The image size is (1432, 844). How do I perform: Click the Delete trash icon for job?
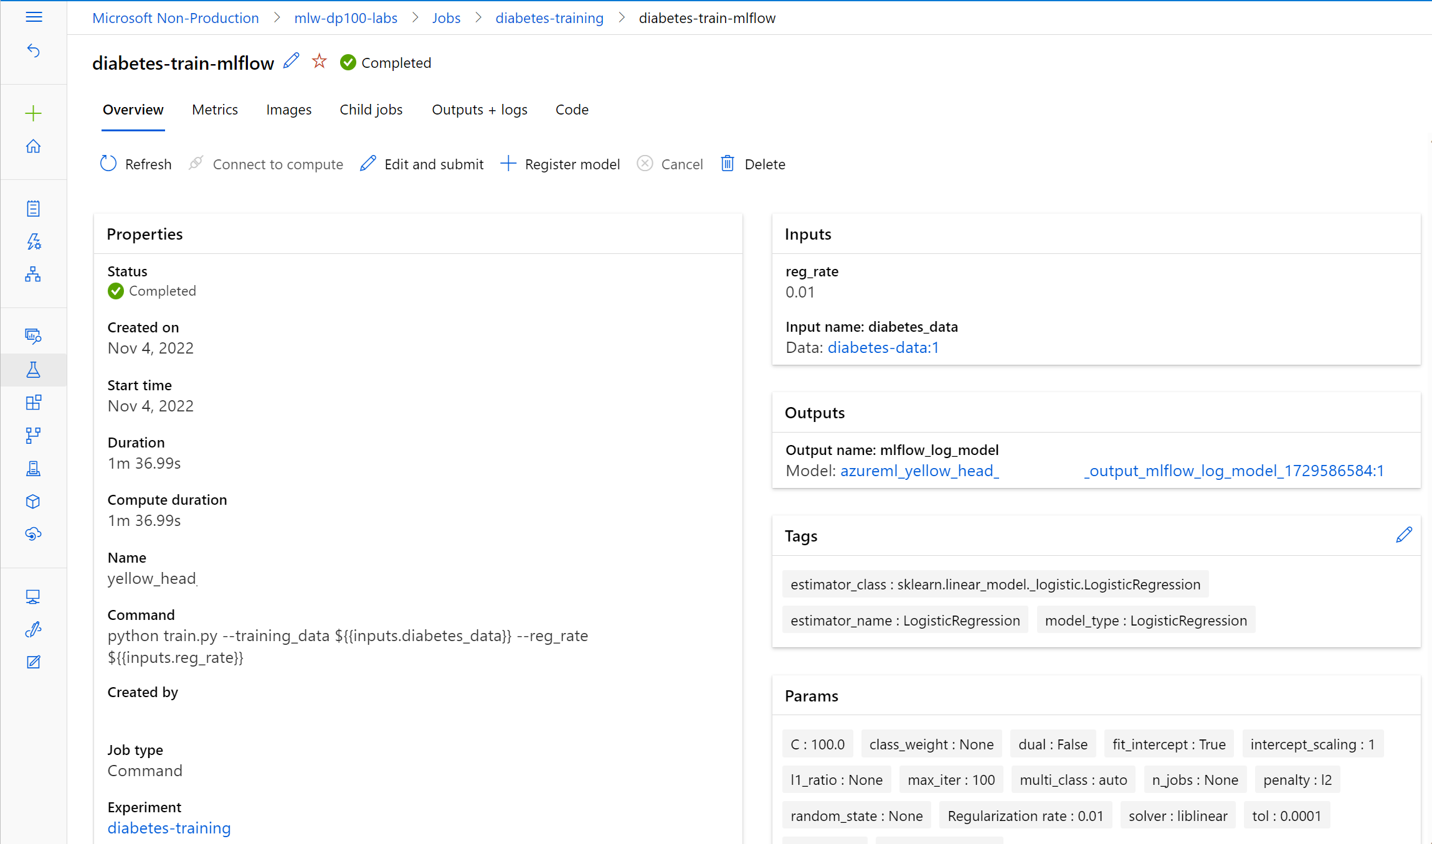[726, 164]
